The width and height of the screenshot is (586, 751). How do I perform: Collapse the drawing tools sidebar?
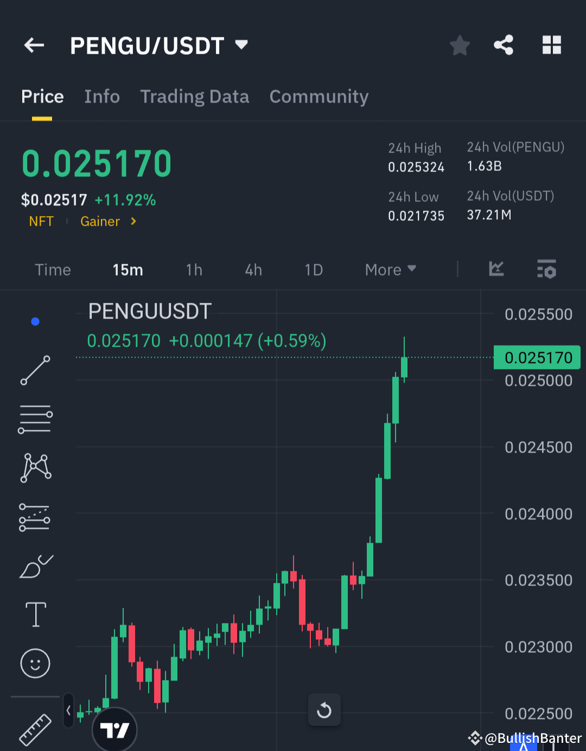(x=68, y=710)
